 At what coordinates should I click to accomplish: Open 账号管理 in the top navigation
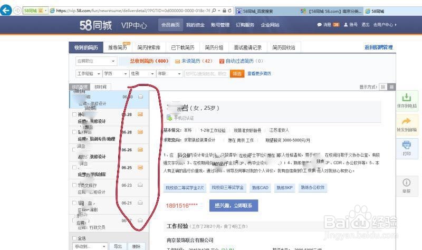(x=220, y=25)
